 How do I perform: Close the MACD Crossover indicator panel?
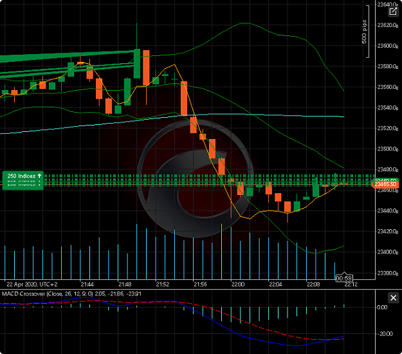pos(393,298)
